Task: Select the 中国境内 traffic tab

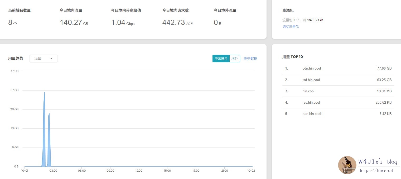Action: coord(221,58)
